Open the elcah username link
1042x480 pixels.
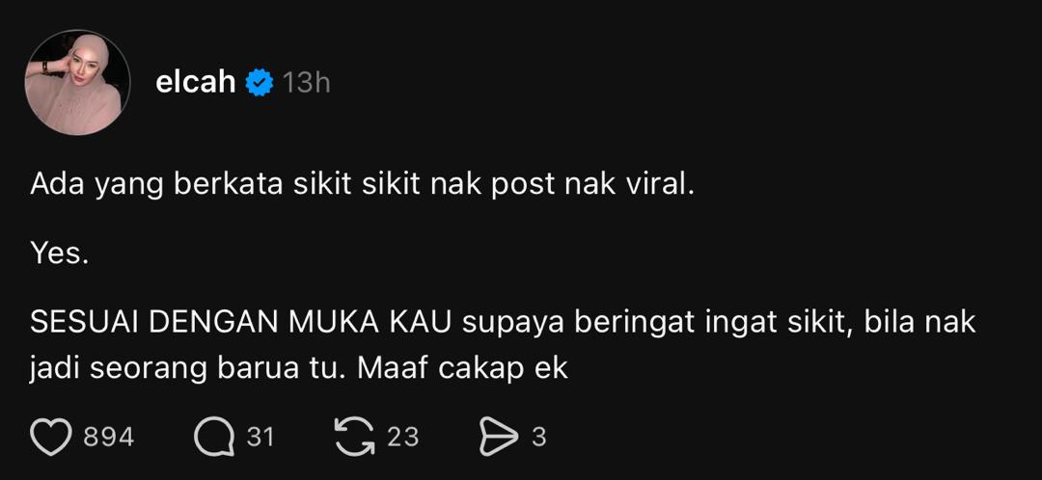(195, 83)
